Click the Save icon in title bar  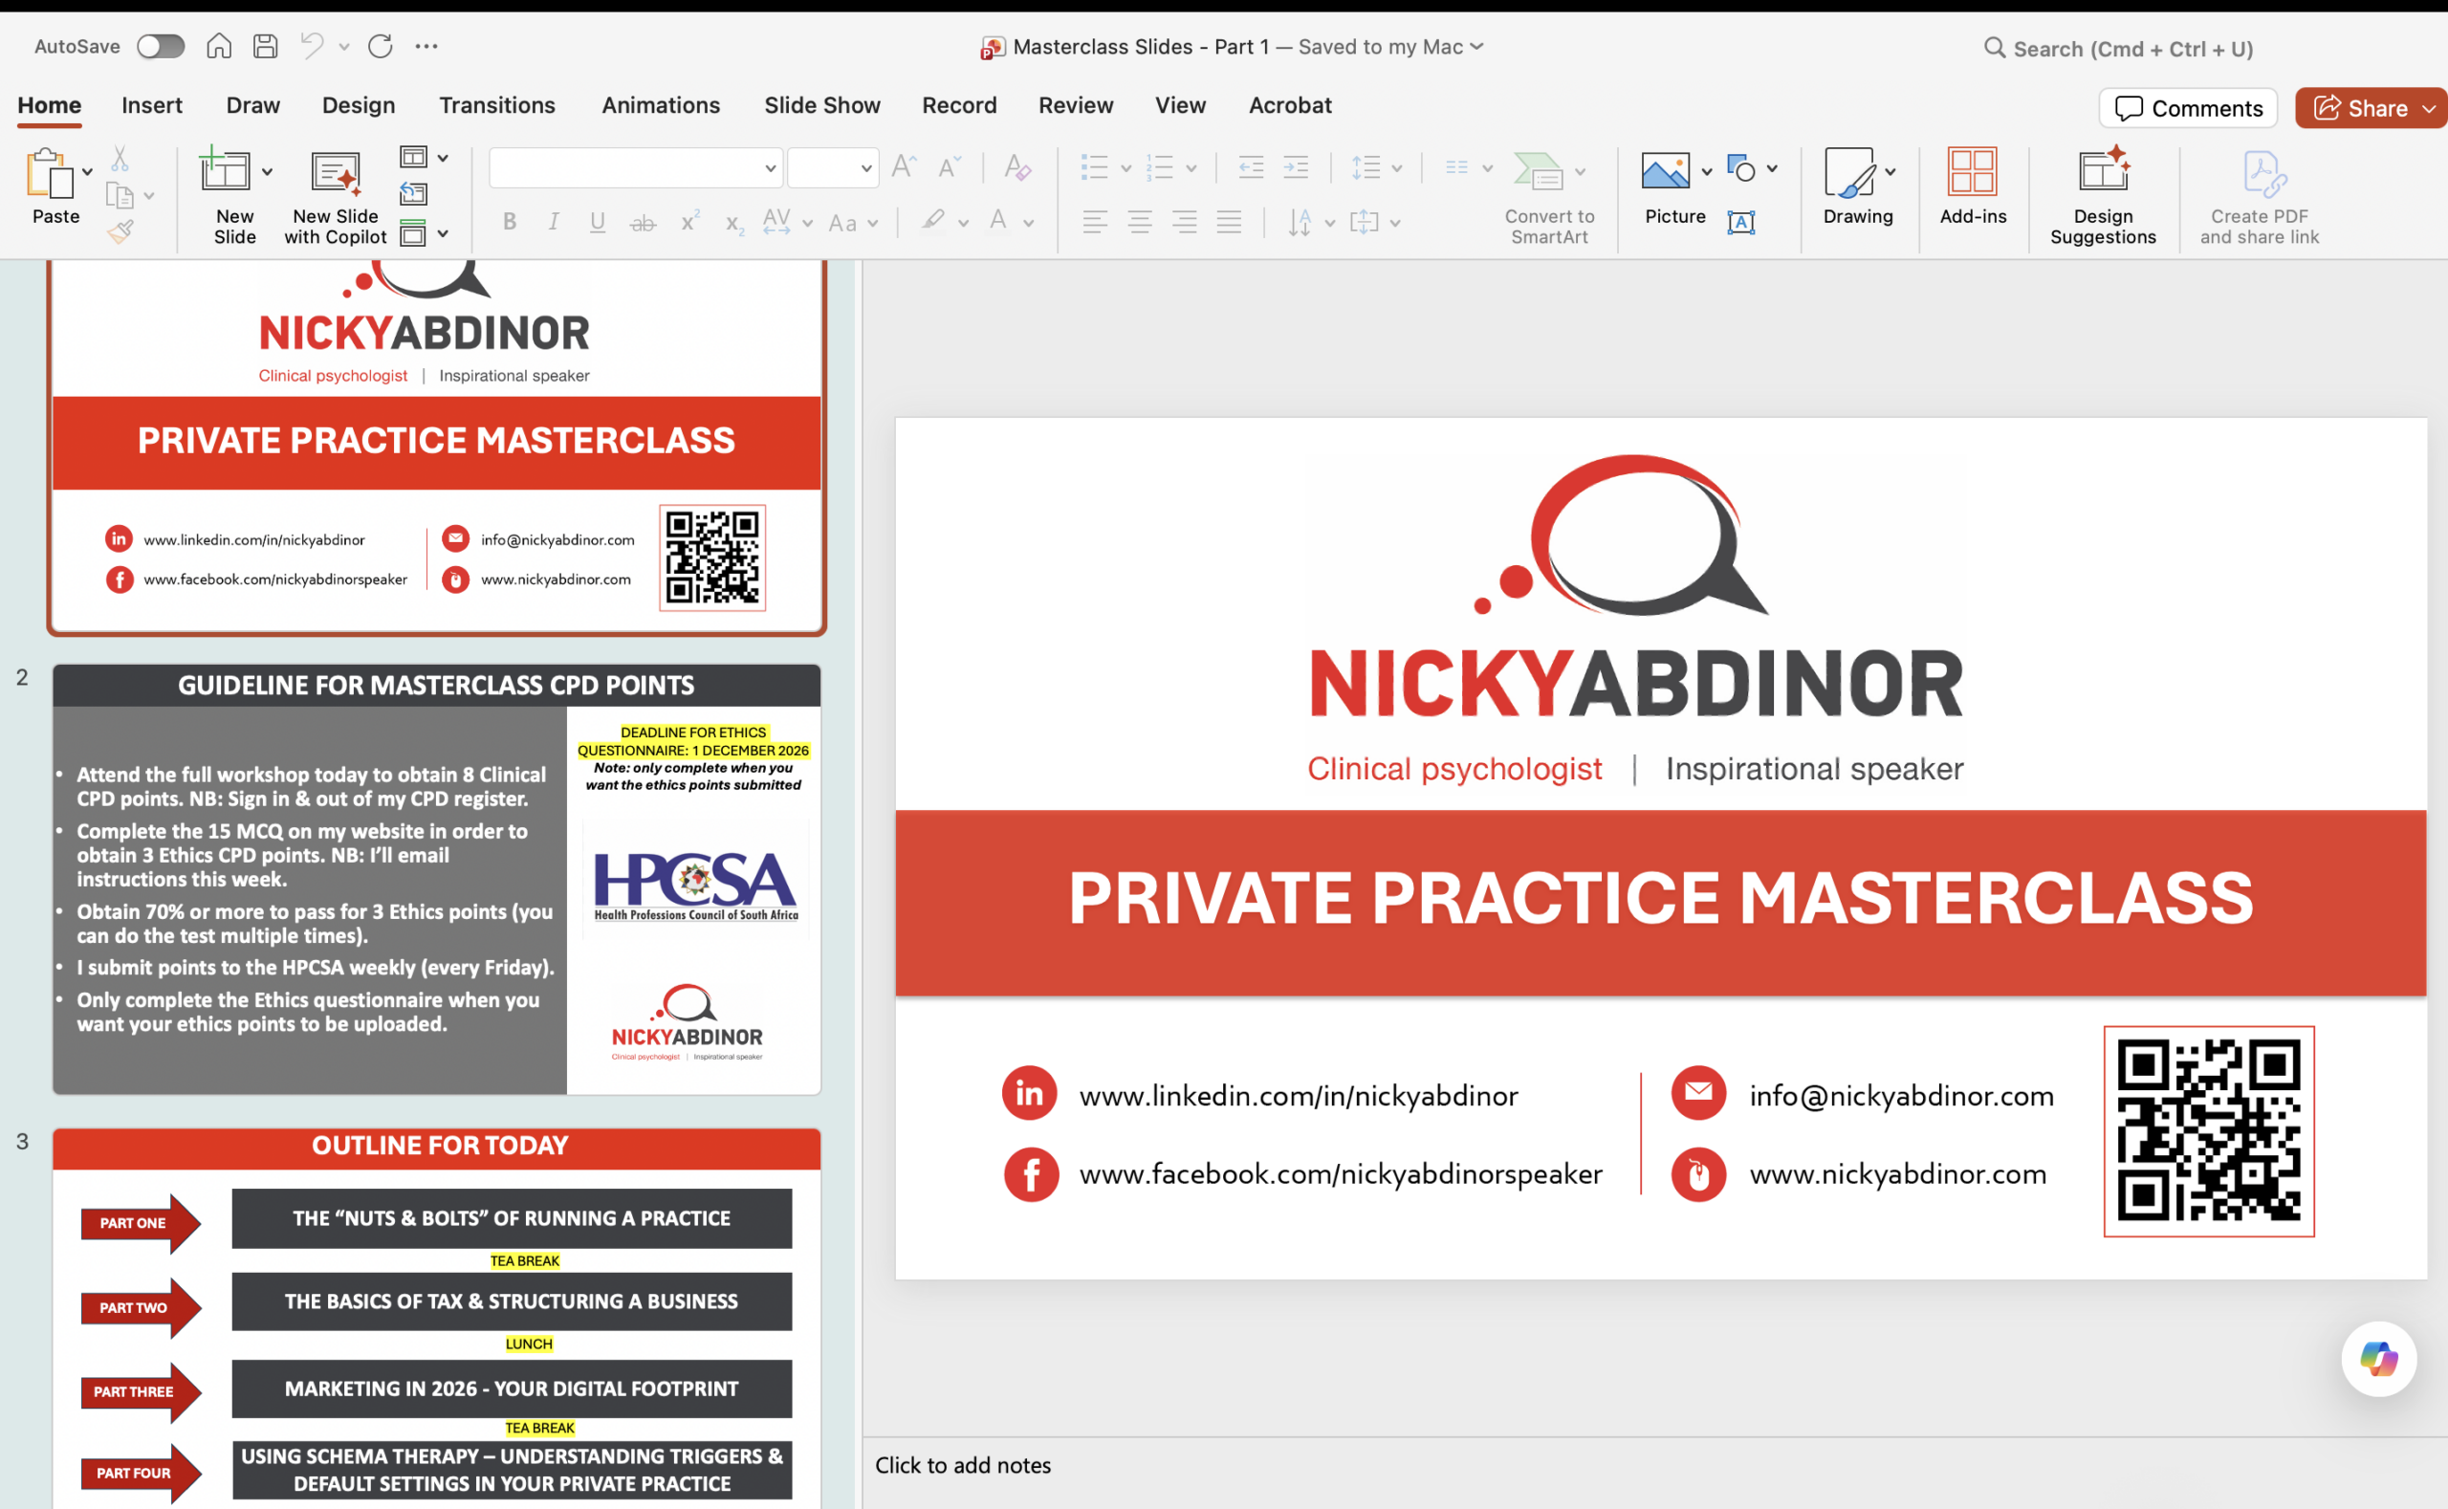click(x=265, y=46)
